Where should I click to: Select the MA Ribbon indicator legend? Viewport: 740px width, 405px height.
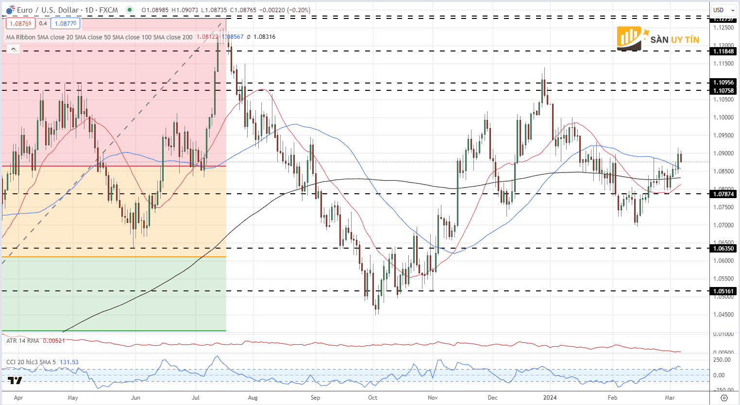point(99,37)
